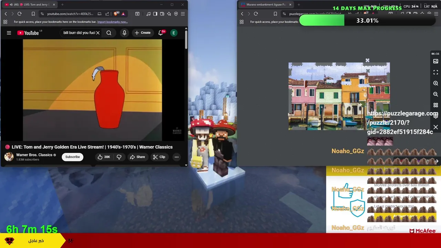
Task: Like the video with 38K likes
Action: click(104, 157)
